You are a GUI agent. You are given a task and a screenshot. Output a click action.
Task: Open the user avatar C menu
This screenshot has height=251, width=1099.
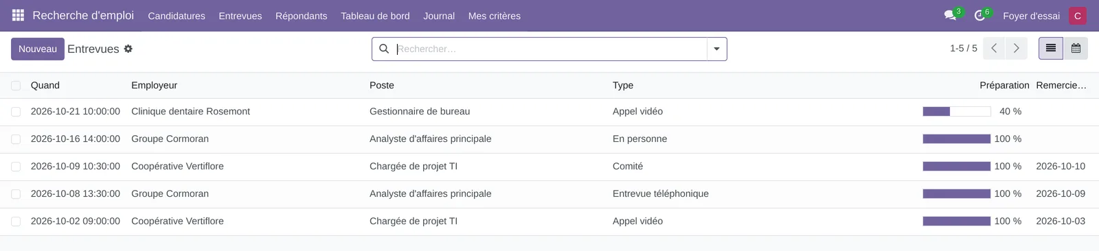(x=1078, y=16)
